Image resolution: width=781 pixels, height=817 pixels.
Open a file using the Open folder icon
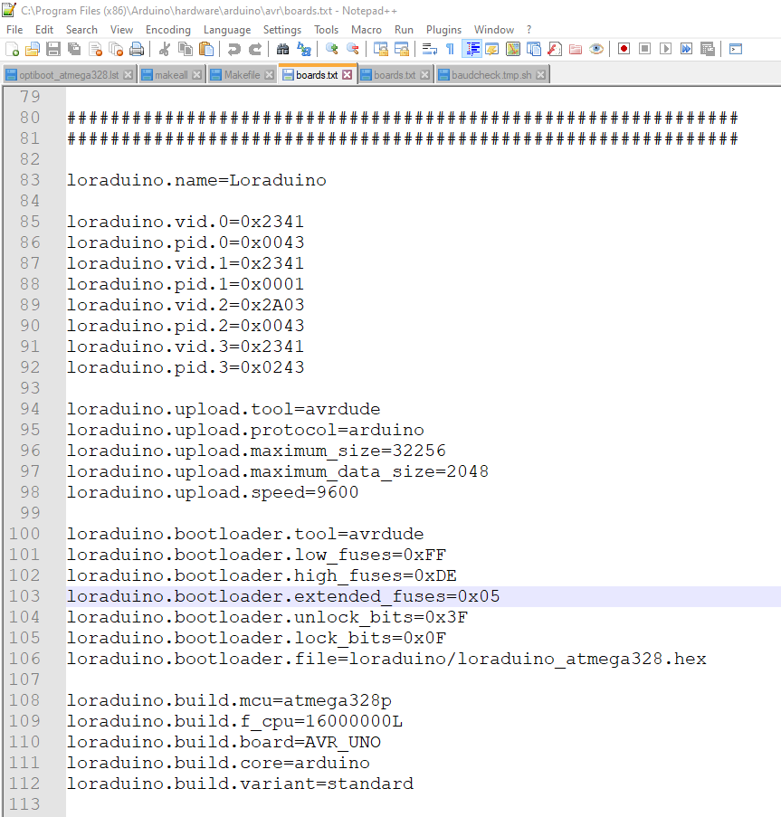pyautogui.click(x=33, y=50)
